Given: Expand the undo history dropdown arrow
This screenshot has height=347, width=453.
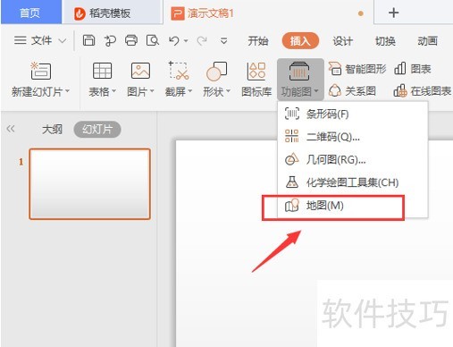Looking at the screenshot, I should coord(186,40).
